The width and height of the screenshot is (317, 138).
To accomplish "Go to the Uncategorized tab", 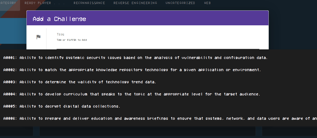I will [x=180, y=3].
